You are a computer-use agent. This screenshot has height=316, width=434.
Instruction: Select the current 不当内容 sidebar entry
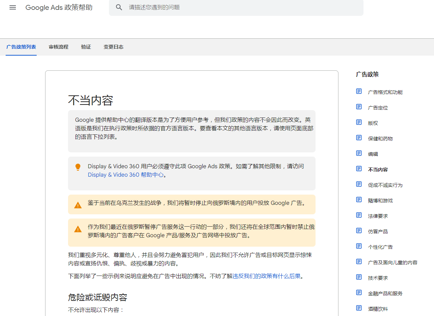378,170
